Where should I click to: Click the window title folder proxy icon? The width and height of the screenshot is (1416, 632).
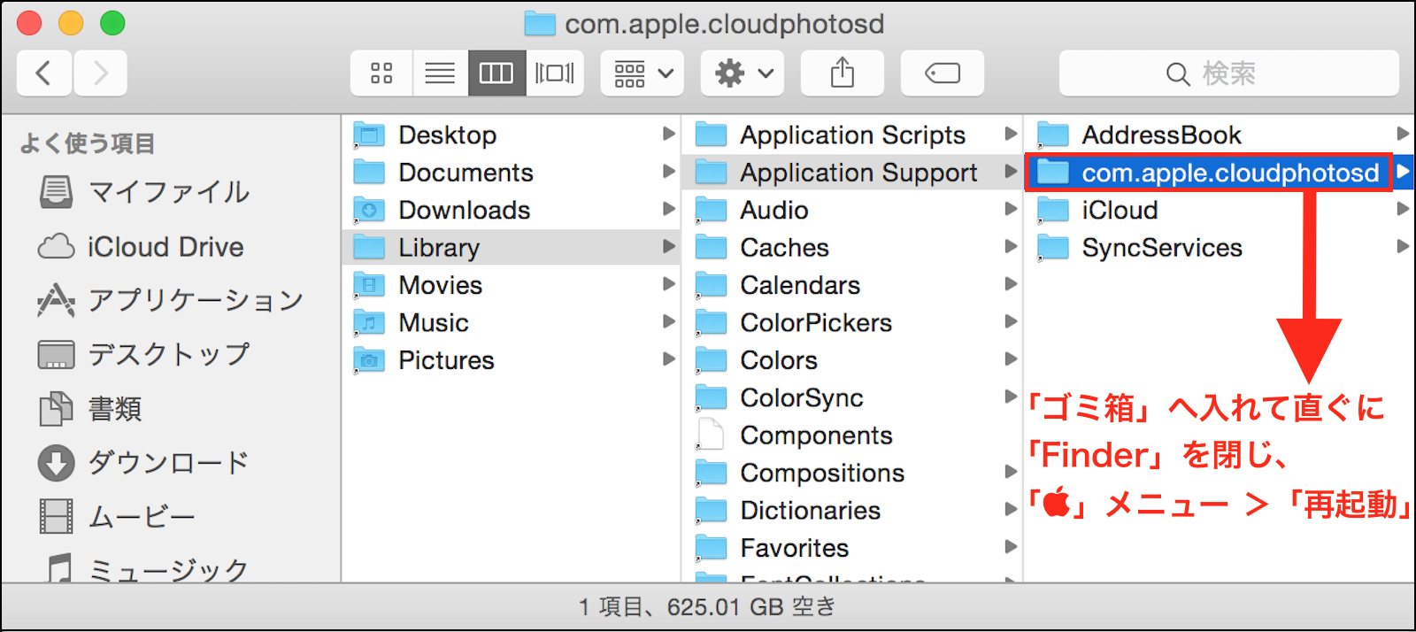(x=540, y=24)
